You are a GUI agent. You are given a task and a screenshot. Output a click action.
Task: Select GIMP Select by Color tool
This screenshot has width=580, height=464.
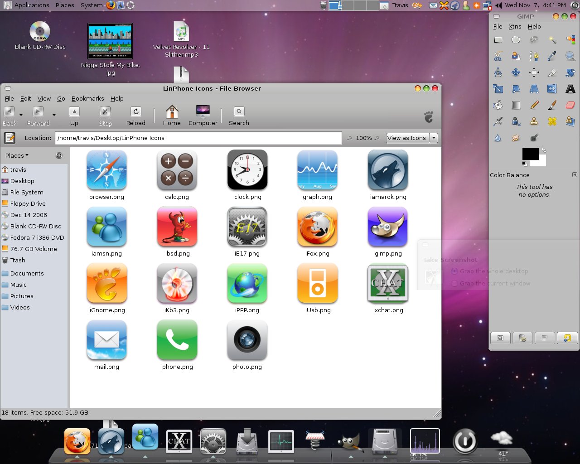[x=570, y=40]
